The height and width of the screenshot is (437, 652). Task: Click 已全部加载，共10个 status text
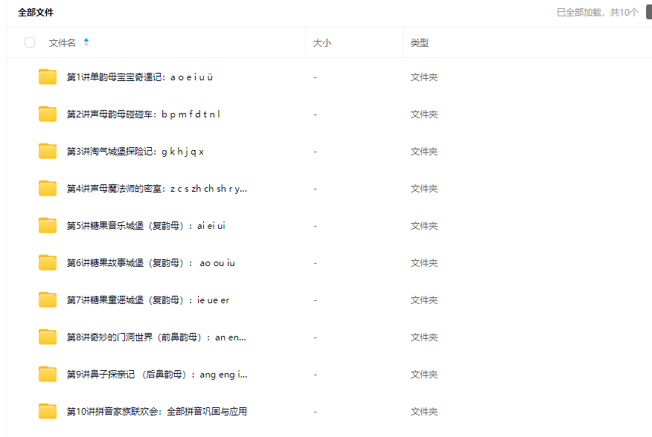(x=598, y=13)
